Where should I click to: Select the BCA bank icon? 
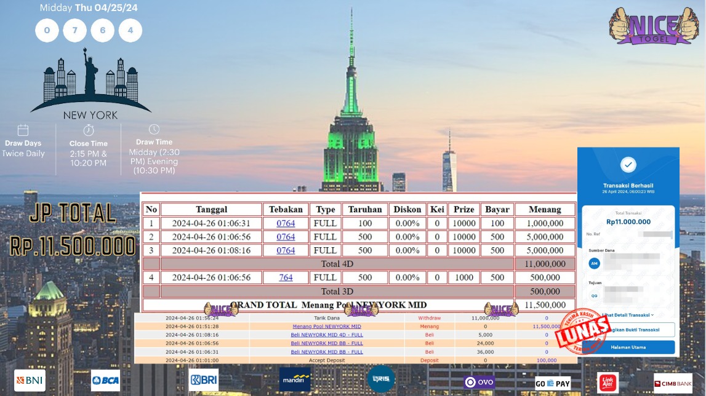coord(105,380)
